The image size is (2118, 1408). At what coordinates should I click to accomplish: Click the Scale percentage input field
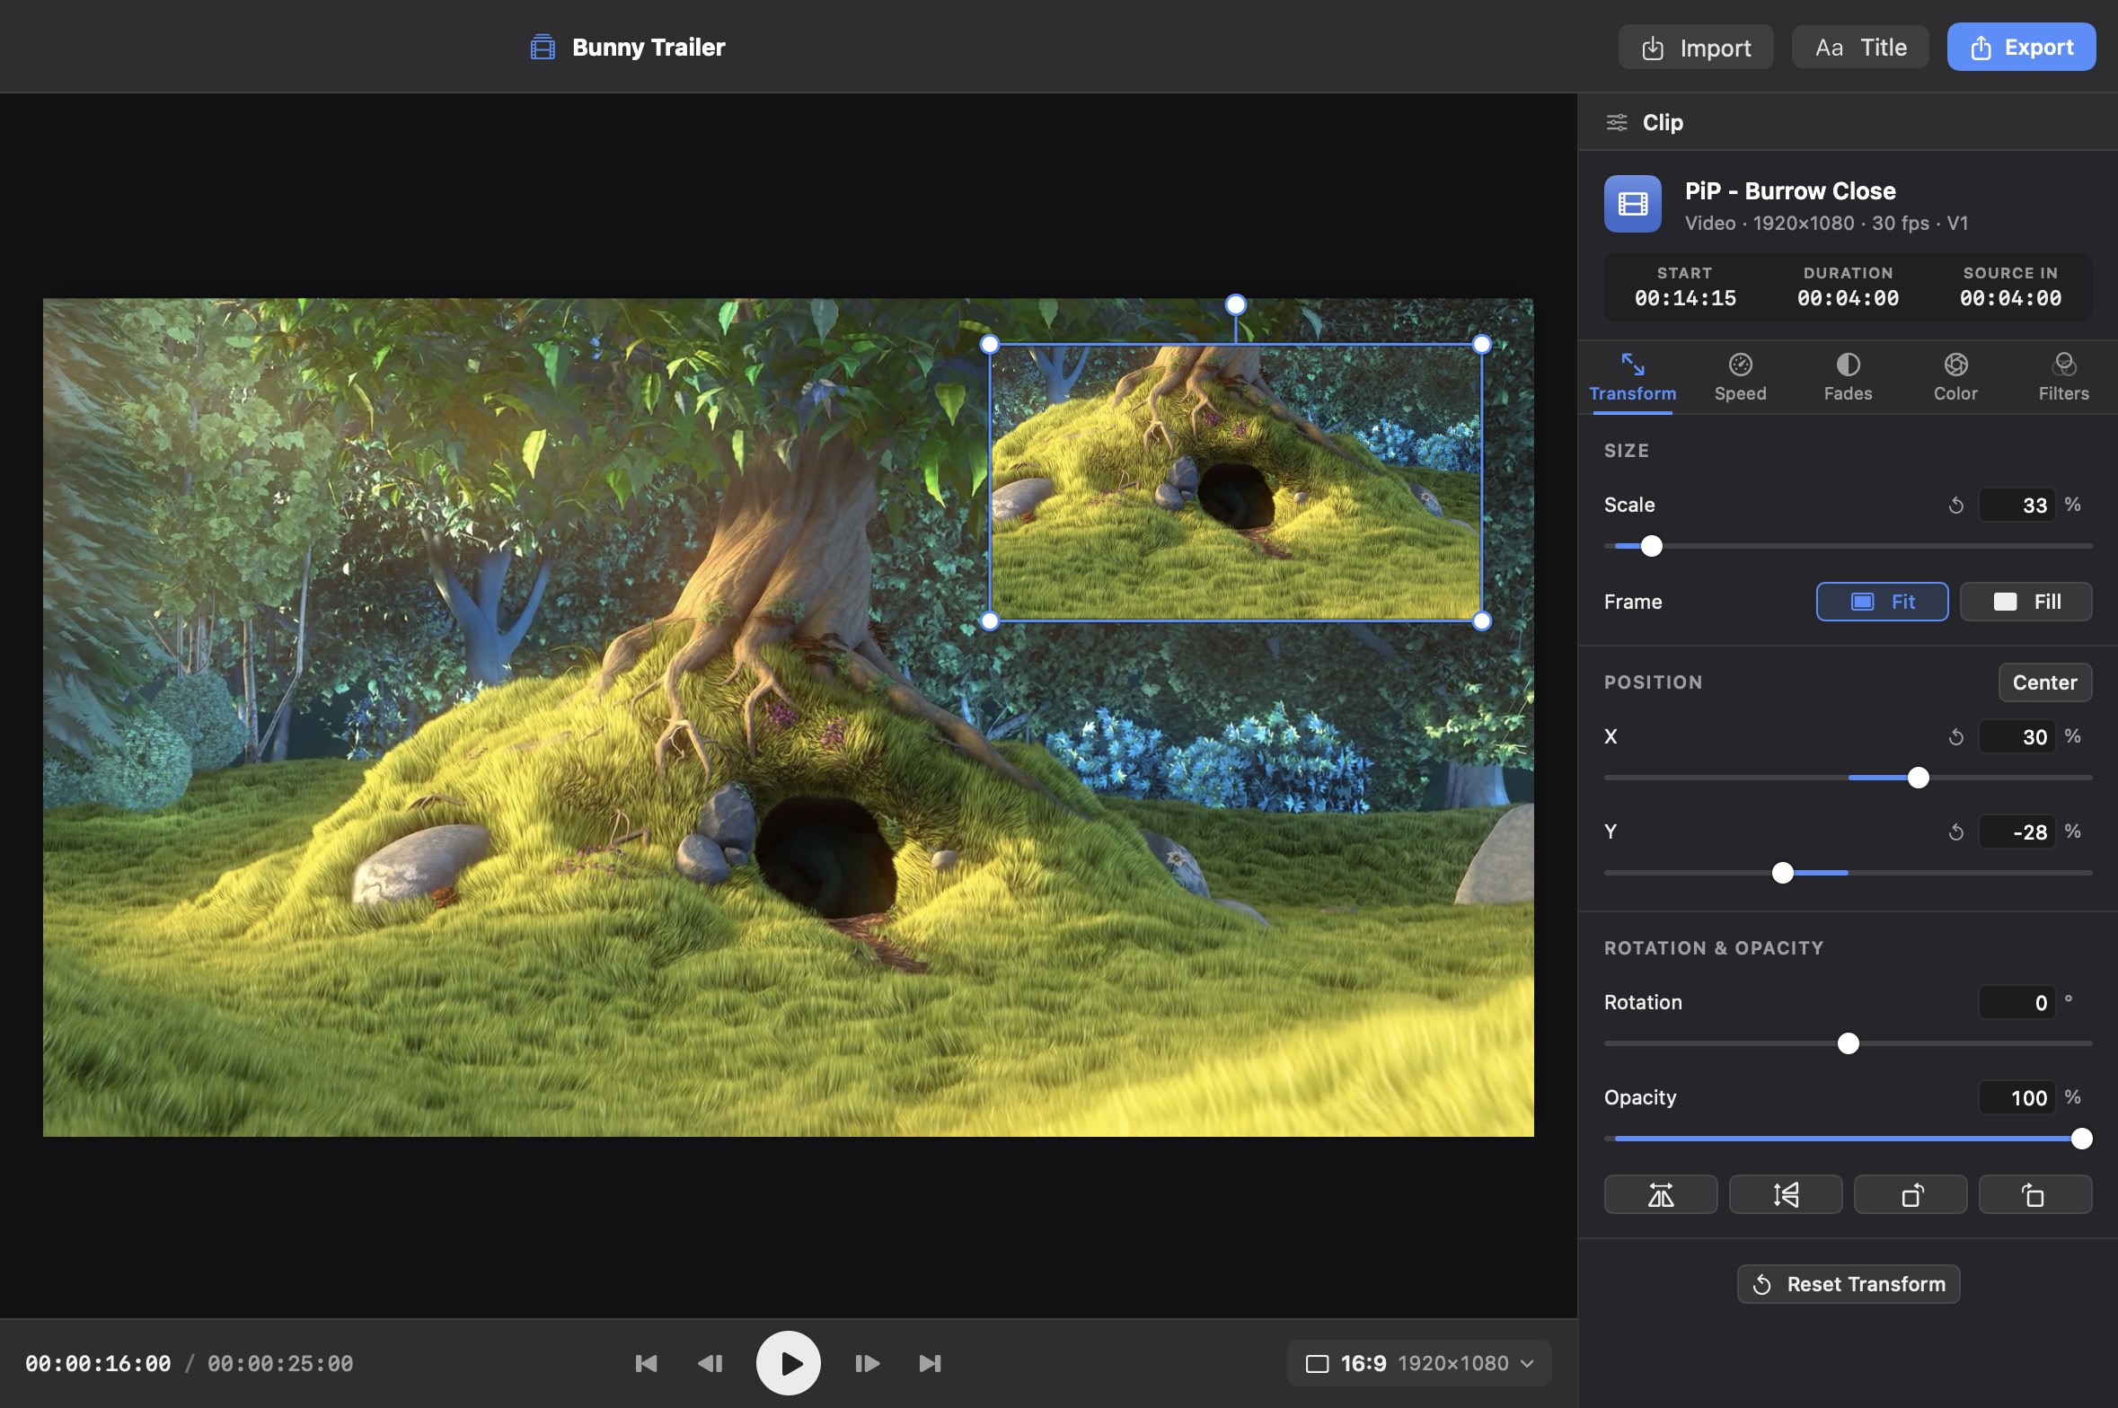[2017, 506]
